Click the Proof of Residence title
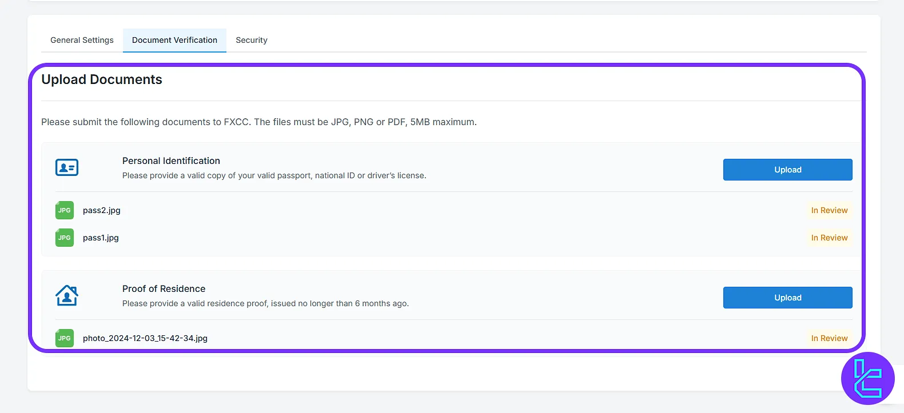Screen dimensions: 904x413 tap(164, 289)
